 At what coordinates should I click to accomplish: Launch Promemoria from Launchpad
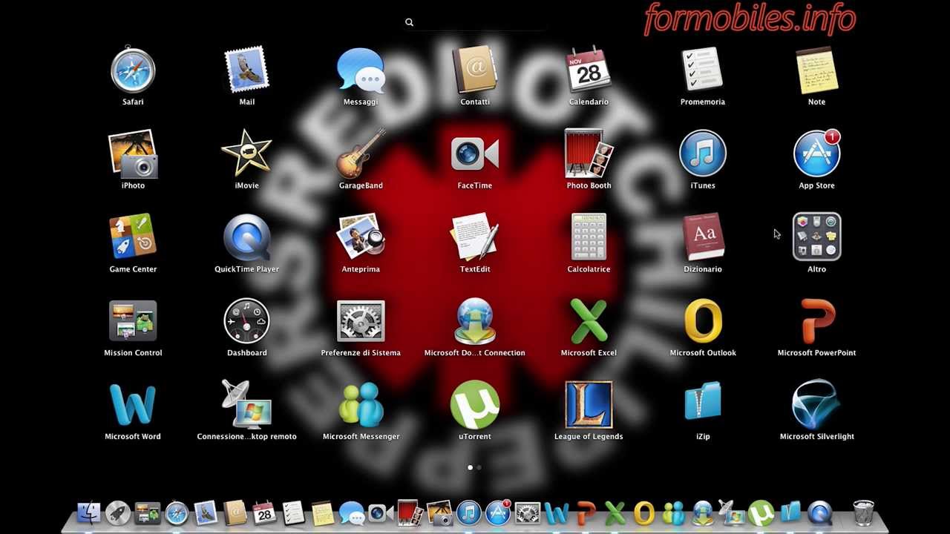point(703,70)
